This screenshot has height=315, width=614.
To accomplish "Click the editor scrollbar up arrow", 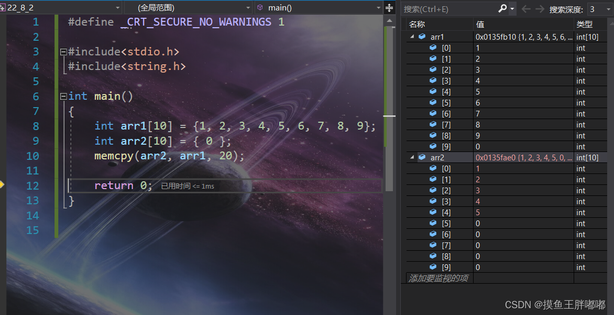I will (x=389, y=20).
